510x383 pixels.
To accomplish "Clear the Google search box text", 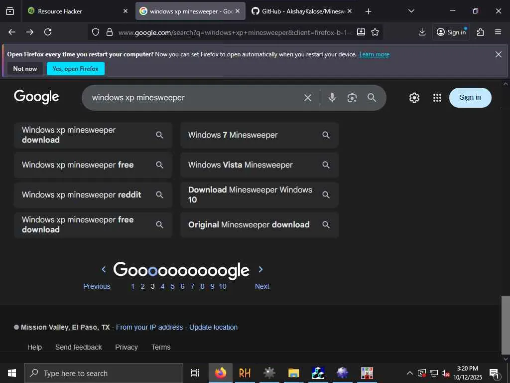I will (x=308, y=98).
